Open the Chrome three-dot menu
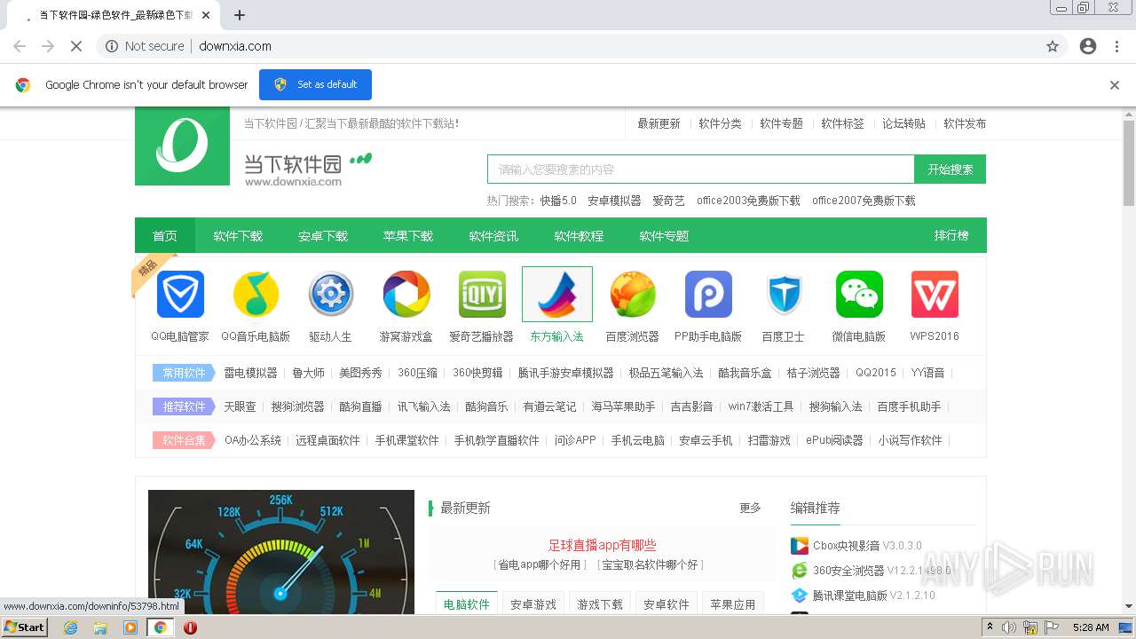Screen dimensions: 1136x639 [1117, 46]
